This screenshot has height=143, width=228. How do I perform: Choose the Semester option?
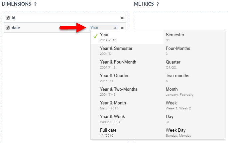pyautogui.click(x=175, y=37)
